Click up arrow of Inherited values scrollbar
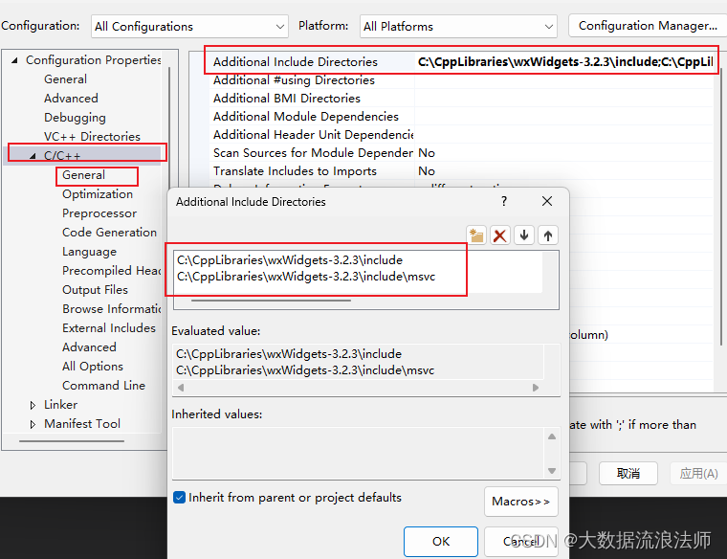Viewport: 727px width, 559px height. pyautogui.click(x=552, y=436)
